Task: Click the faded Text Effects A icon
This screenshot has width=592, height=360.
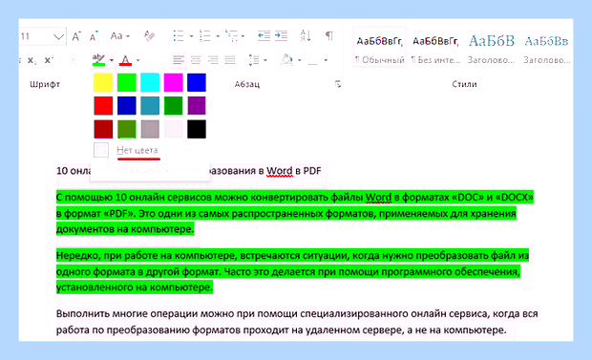Action: (73, 60)
